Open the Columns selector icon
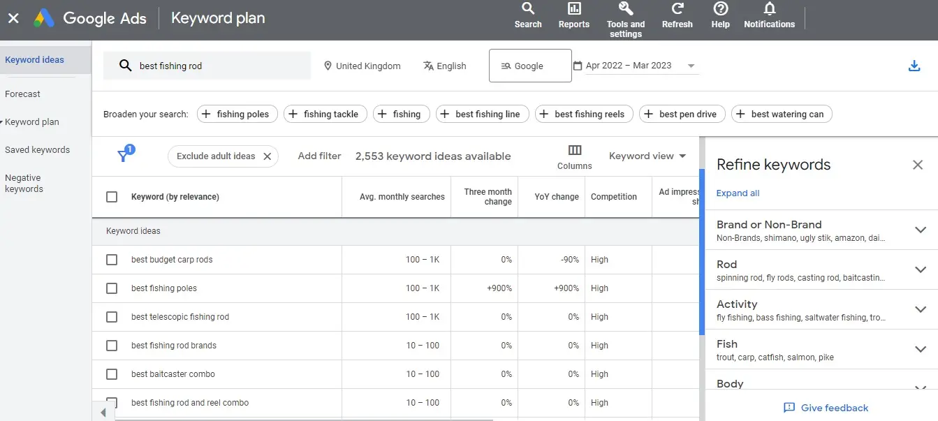Image resolution: width=938 pixels, height=421 pixels. [575, 156]
